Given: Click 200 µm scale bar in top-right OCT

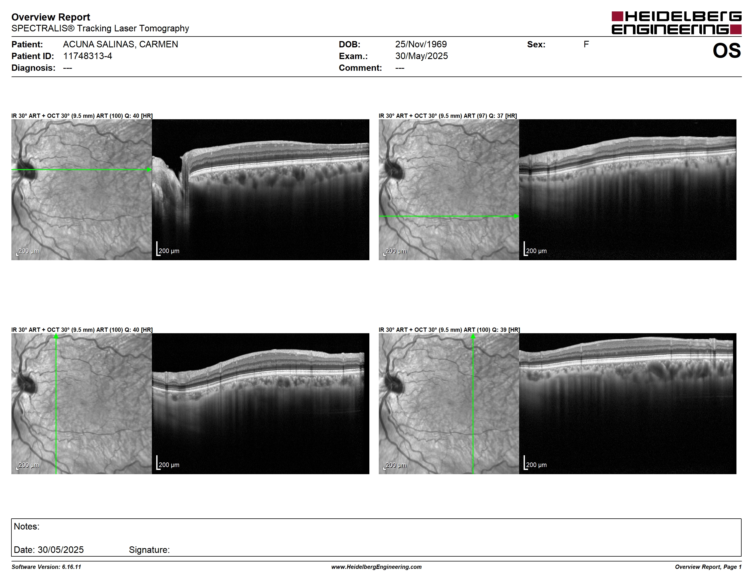Looking at the screenshot, I should [535, 249].
